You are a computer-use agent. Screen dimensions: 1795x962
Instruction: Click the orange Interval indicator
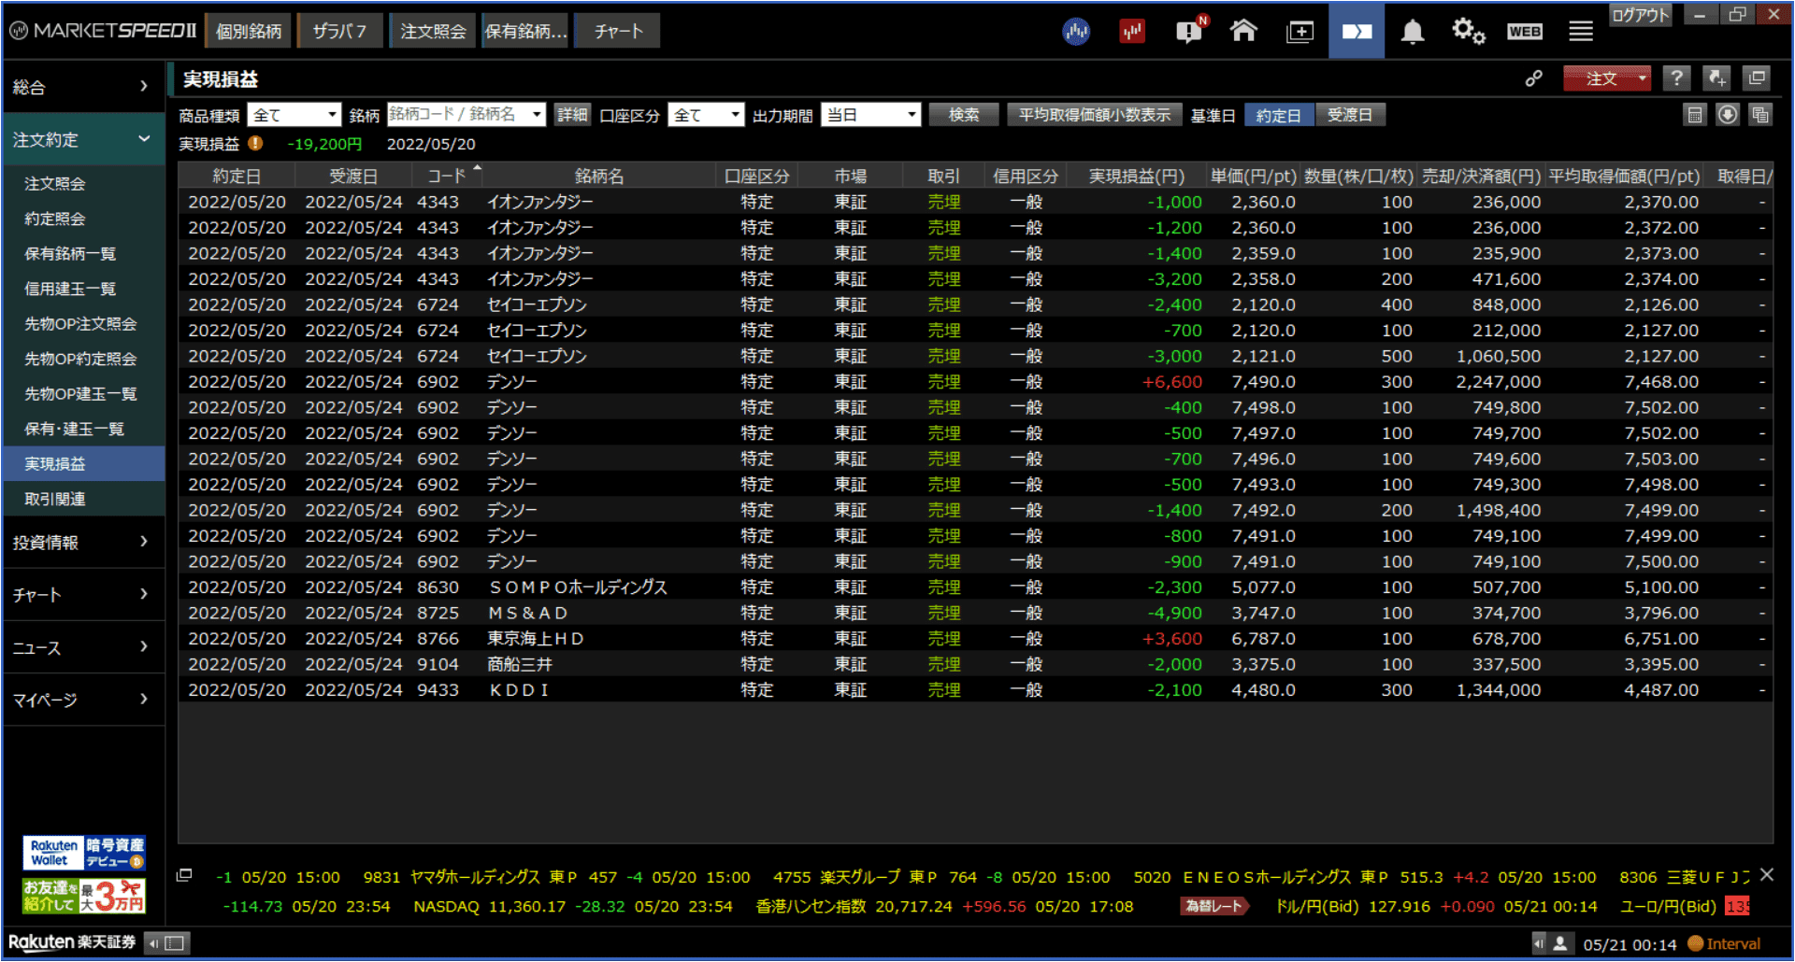pyautogui.click(x=1724, y=943)
